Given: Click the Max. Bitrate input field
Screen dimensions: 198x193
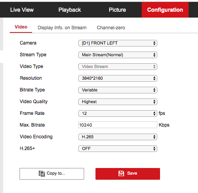Looking at the screenshot, I should tap(118, 125).
